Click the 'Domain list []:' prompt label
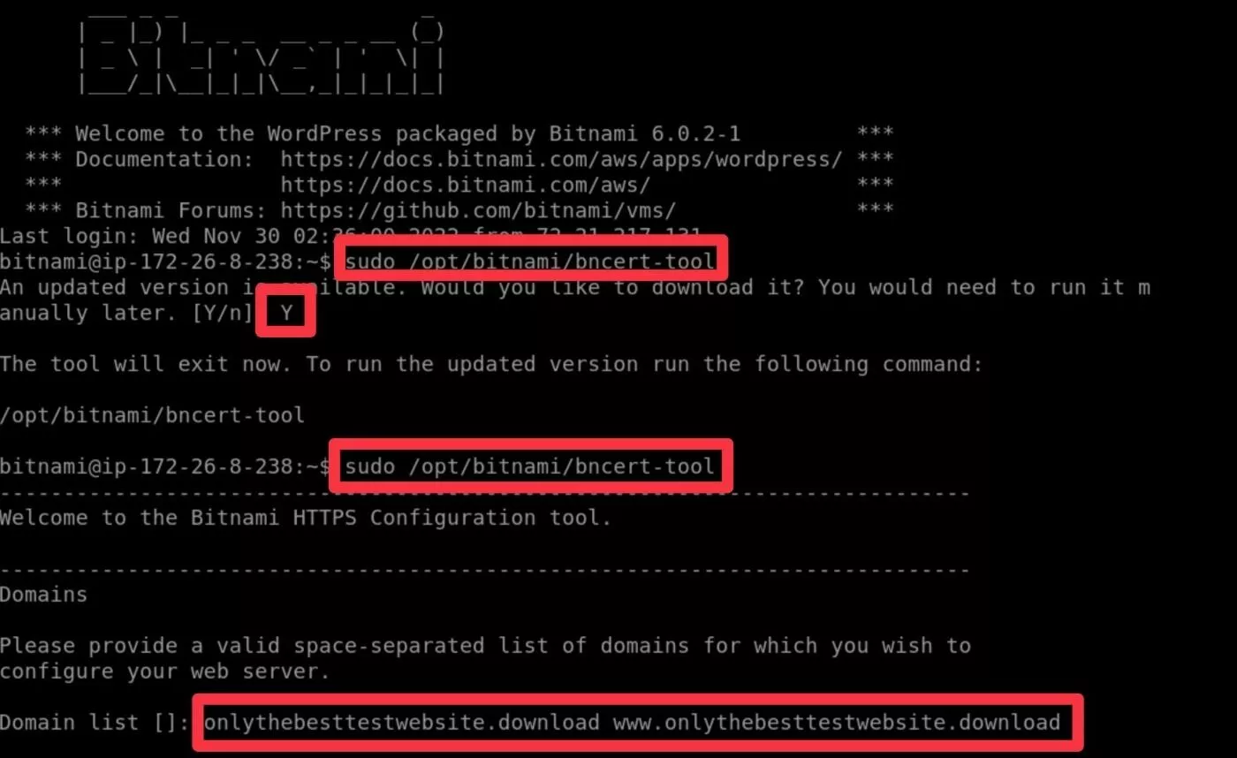Viewport: 1237px width, 758px height. 95,723
